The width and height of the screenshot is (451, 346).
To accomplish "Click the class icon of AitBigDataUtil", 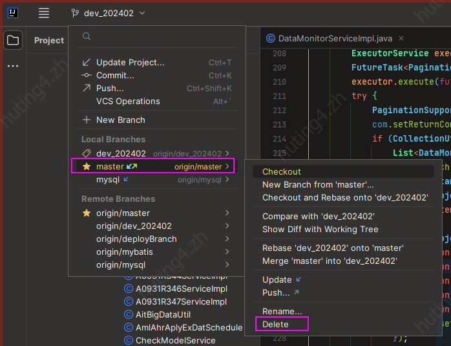I will 129,314.
